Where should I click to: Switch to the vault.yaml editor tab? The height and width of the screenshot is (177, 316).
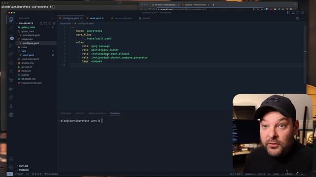point(95,18)
